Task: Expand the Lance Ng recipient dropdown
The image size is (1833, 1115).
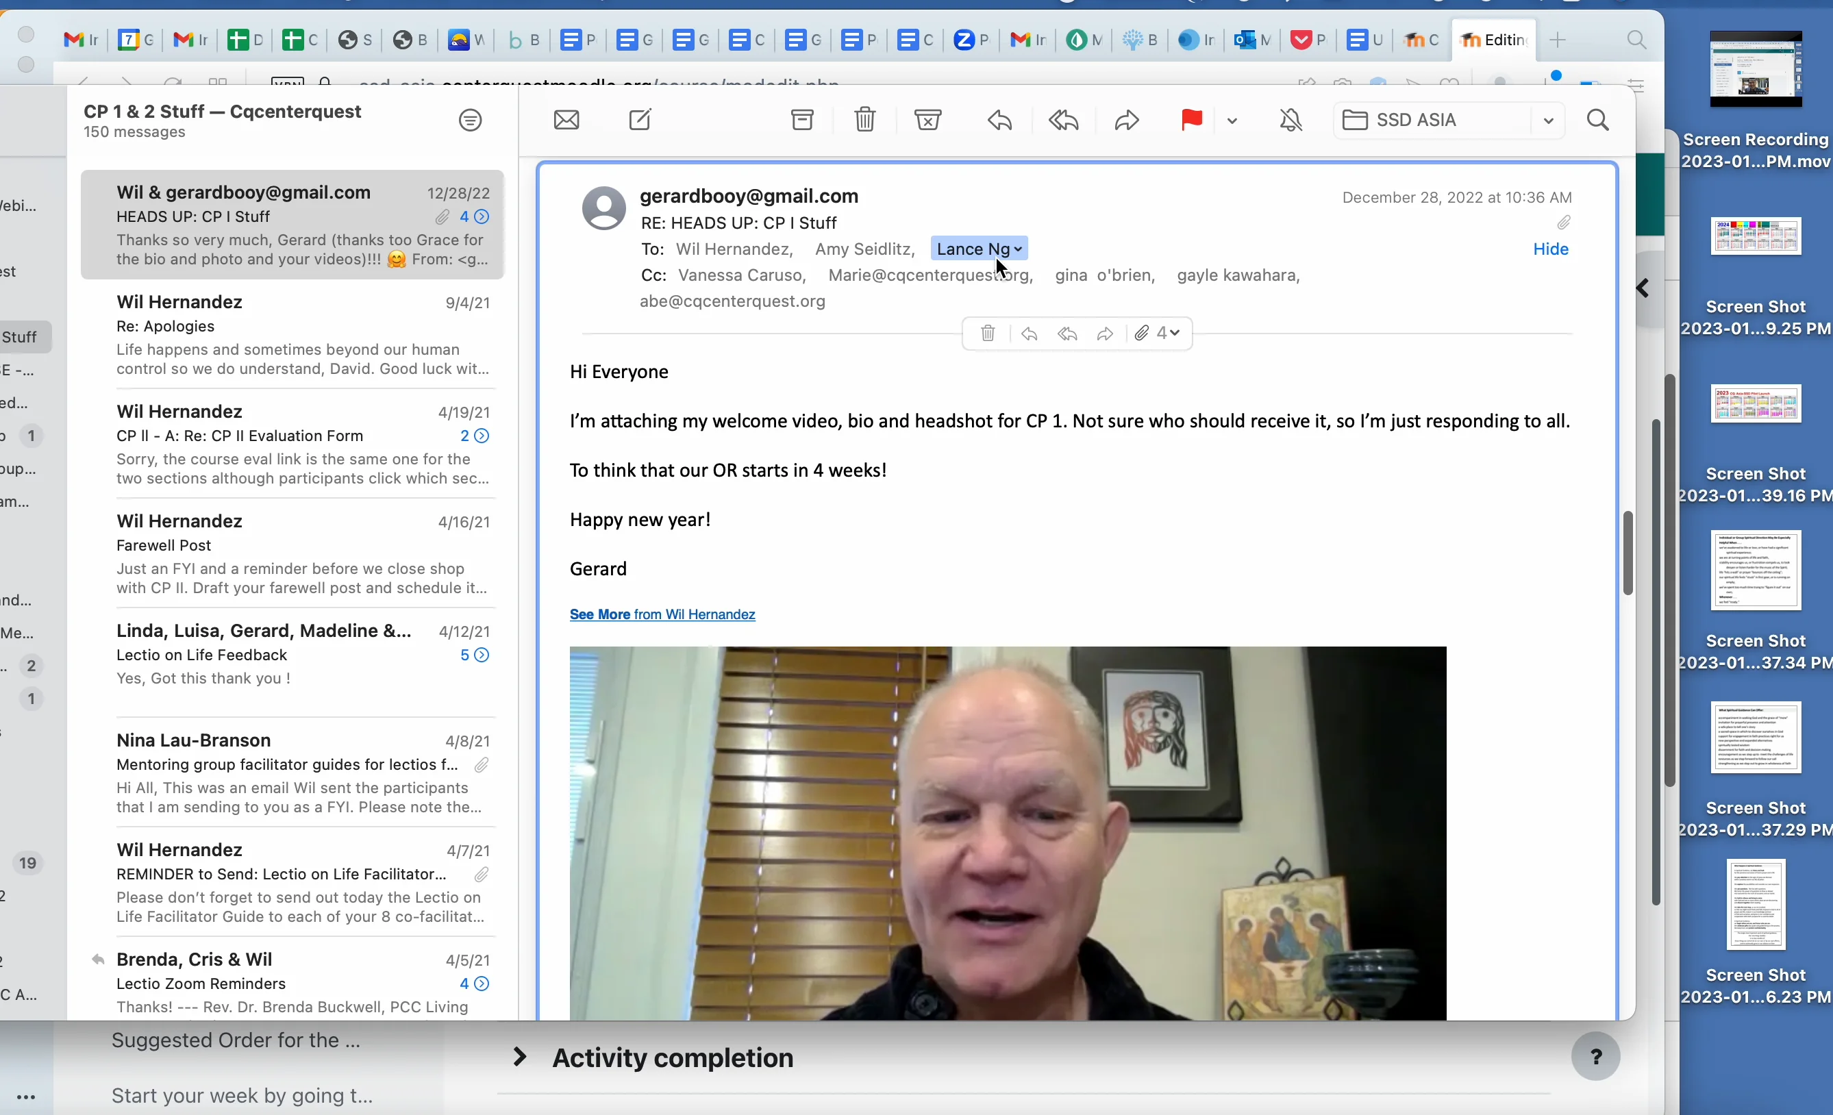Action: coord(1019,249)
